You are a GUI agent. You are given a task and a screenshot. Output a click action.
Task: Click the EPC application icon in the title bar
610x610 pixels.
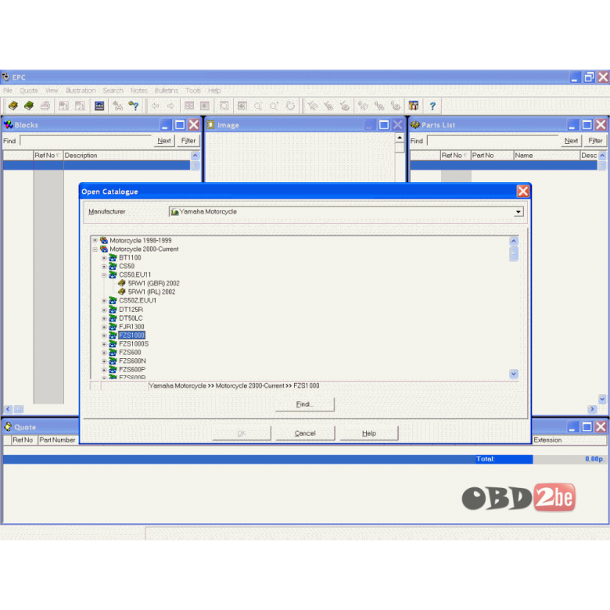point(5,77)
